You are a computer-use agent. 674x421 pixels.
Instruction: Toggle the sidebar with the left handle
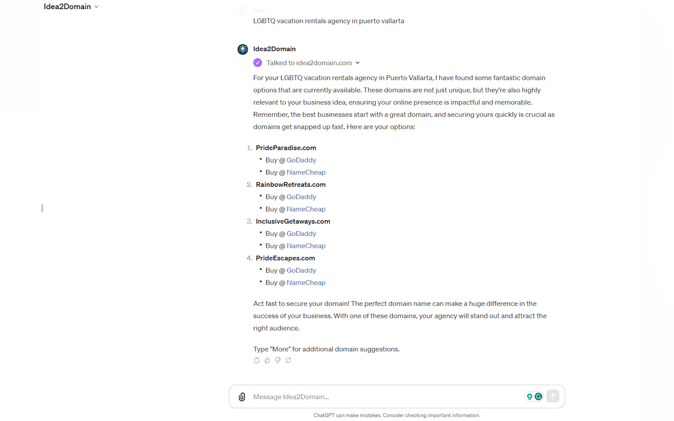[42, 208]
